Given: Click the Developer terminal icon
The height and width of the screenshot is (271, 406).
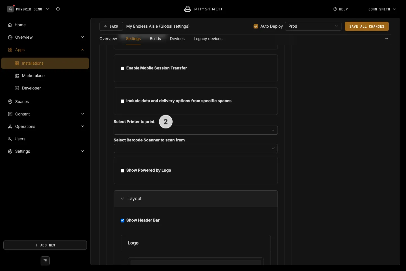Looking at the screenshot, I should tap(17, 88).
